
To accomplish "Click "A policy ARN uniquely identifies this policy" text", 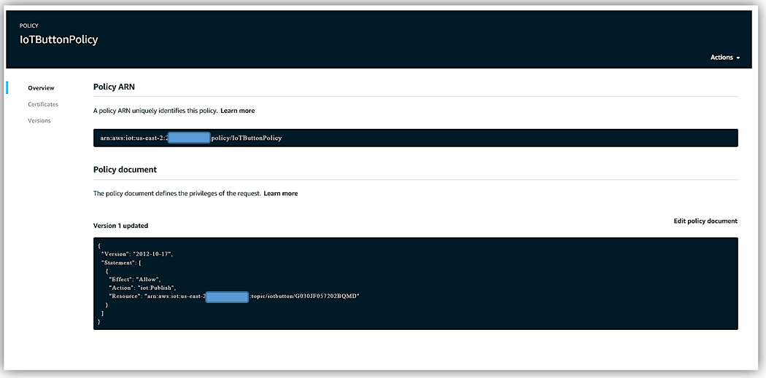I will pyautogui.click(x=155, y=111).
